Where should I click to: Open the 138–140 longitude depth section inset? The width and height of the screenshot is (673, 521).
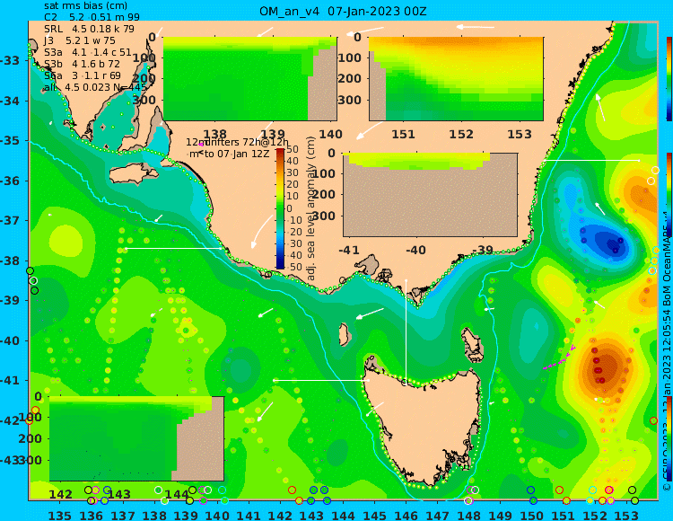[x=249, y=79]
